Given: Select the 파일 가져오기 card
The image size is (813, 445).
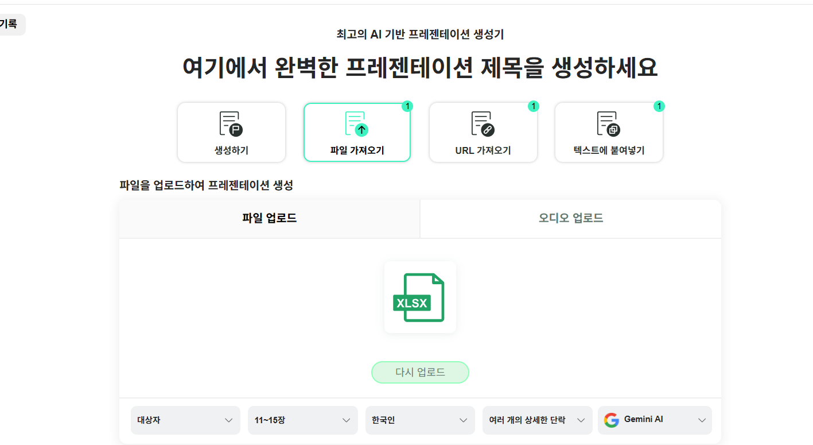Looking at the screenshot, I should 357,132.
